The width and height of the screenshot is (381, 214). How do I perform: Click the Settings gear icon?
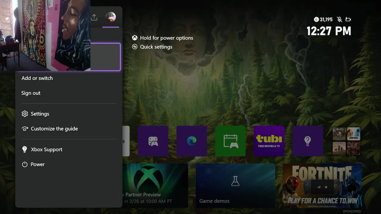point(25,114)
